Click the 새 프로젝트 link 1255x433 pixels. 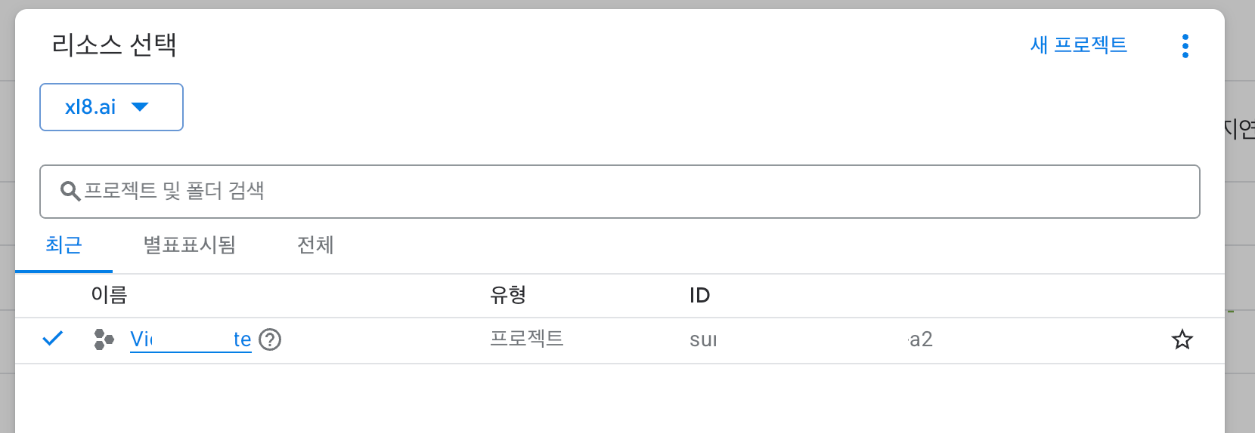click(1078, 45)
